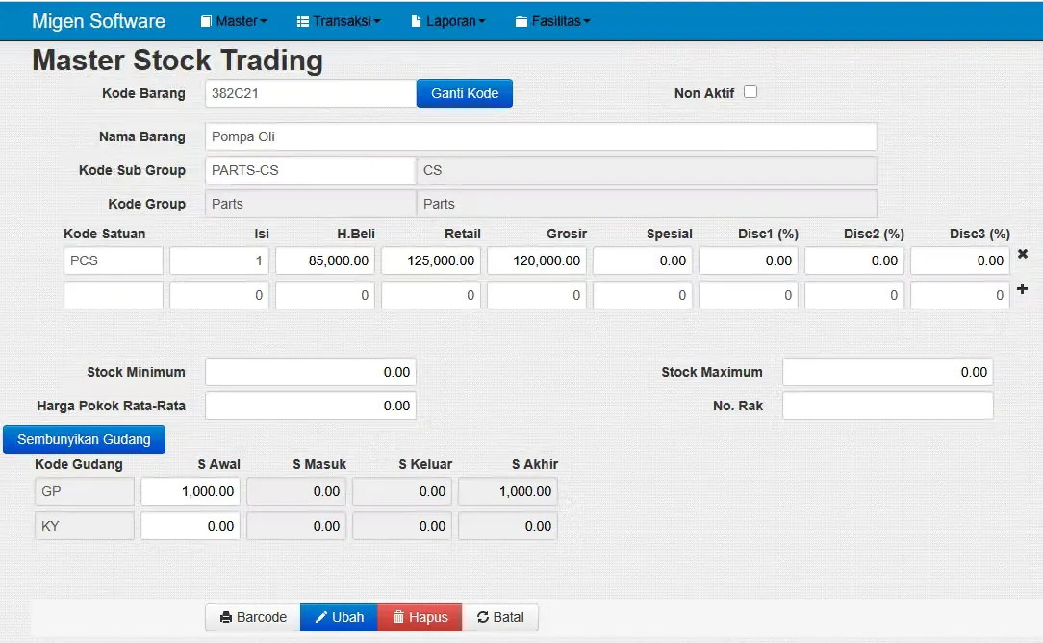This screenshot has height=643, width=1043.
Task: Click the Disc2 (%) field in PCS row
Action: (x=854, y=260)
